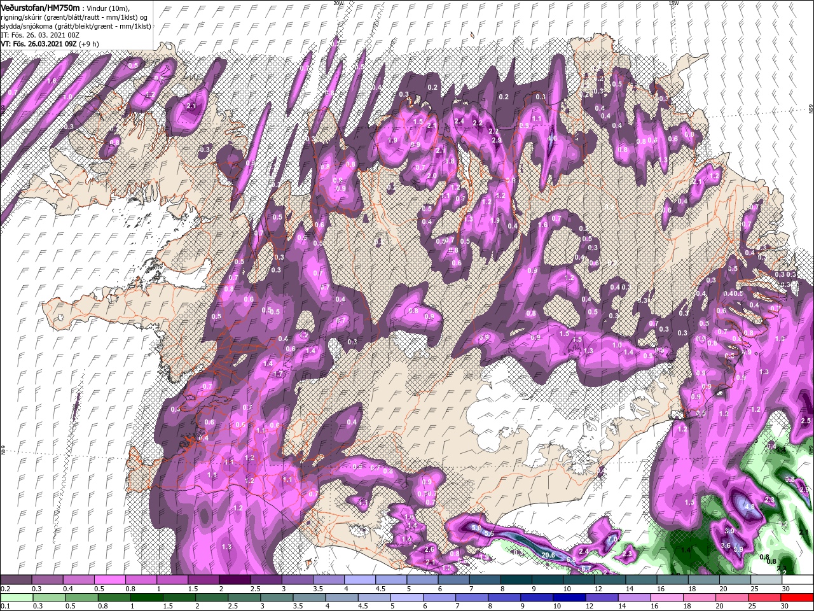Click the 5.0 precipitation value near the south coast
The width and height of the screenshot is (814, 611).
click(476, 528)
